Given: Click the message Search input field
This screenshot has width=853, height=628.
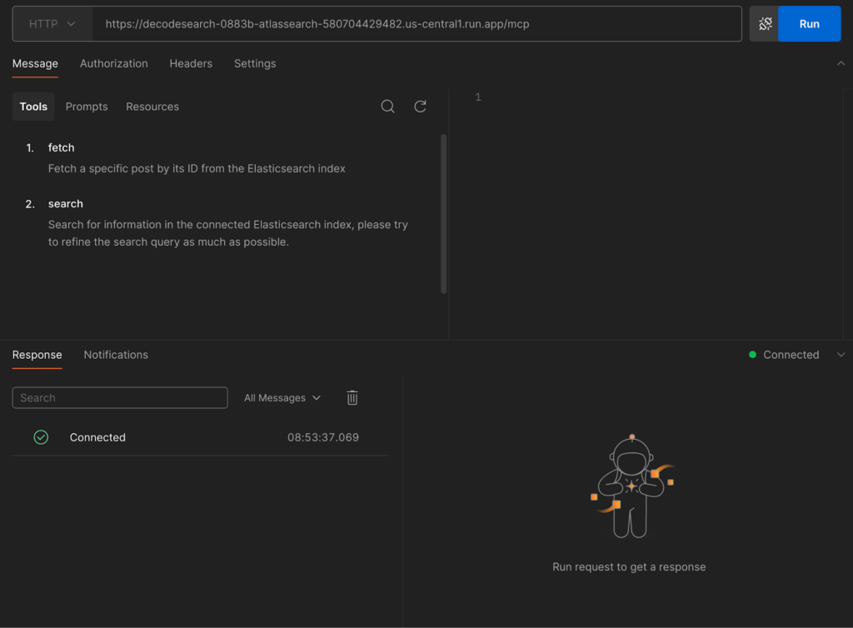Looking at the screenshot, I should pyautogui.click(x=120, y=398).
